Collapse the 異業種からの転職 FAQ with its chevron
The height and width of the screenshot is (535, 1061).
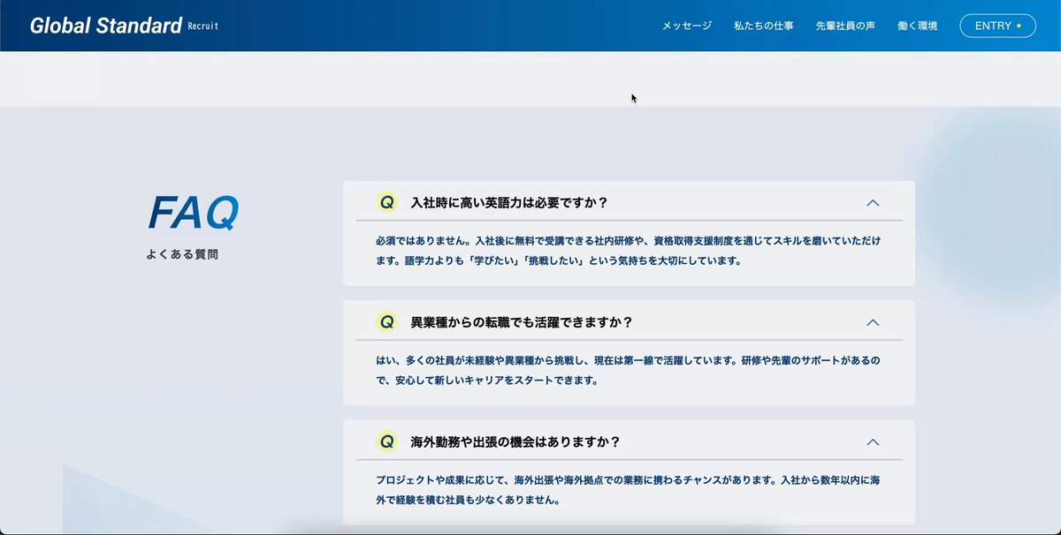point(874,322)
